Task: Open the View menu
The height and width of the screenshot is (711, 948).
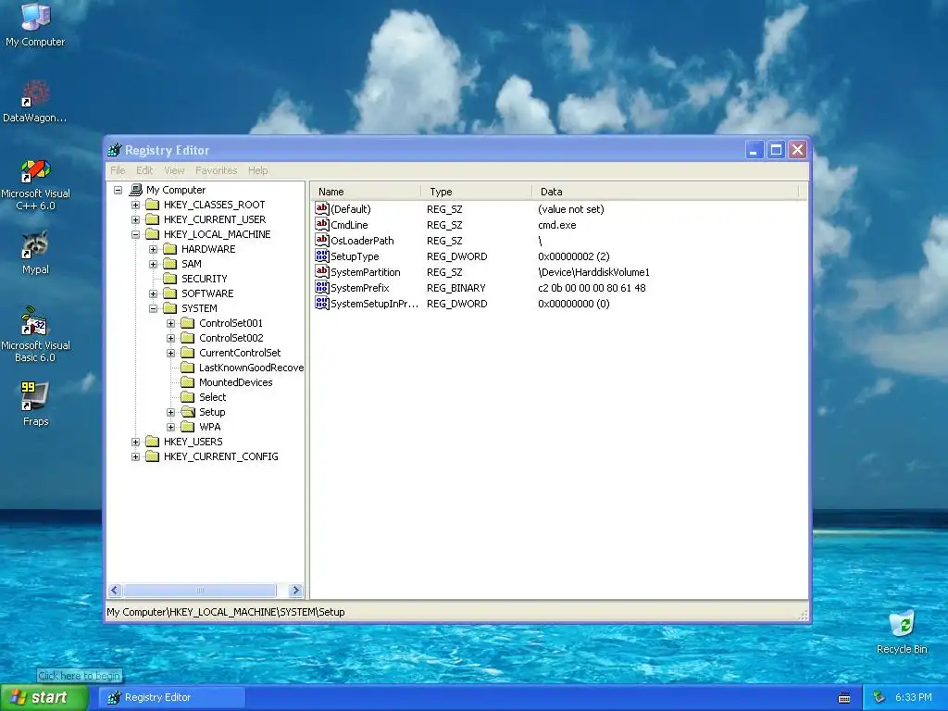Action: coord(174,170)
